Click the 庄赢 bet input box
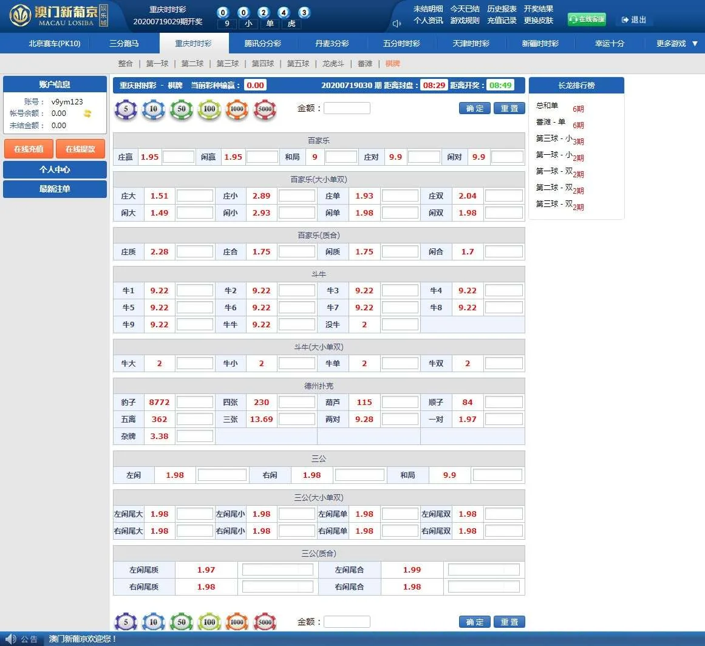705x646 pixels. click(179, 157)
